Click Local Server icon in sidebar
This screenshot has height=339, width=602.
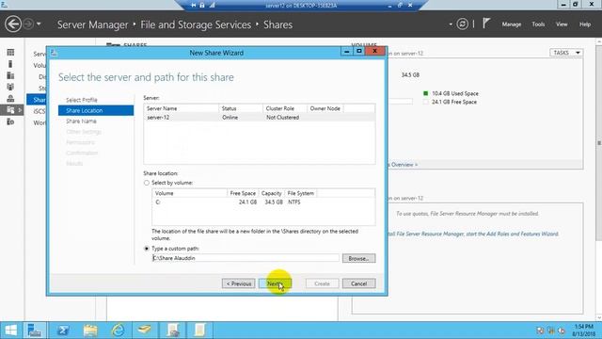click(x=10, y=64)
